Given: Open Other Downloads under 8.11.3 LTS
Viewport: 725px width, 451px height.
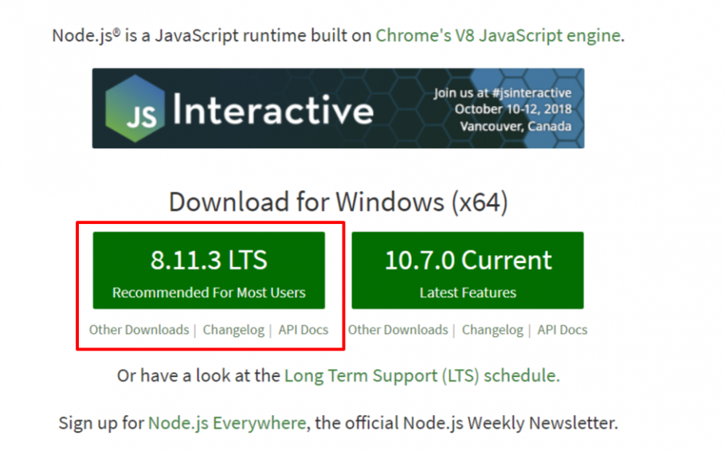Looking at the screenshot, I should 139,330.
